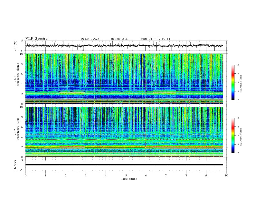255x197 pixels.
Task: Click the "ch.1(V)" waveform axis label
Action: (x=15, y=46)
